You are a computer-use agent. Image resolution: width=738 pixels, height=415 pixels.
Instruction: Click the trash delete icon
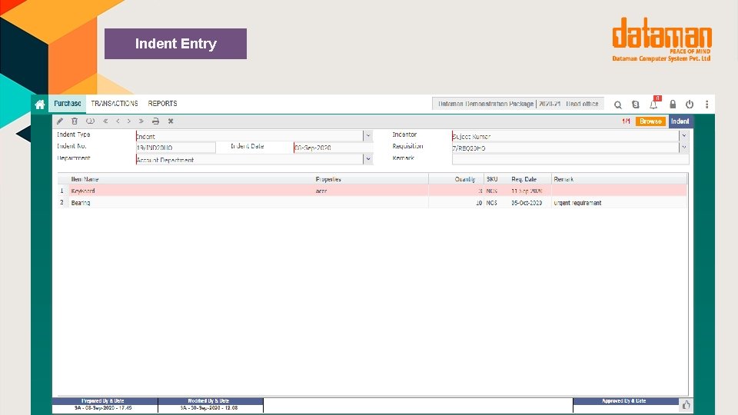75,121
